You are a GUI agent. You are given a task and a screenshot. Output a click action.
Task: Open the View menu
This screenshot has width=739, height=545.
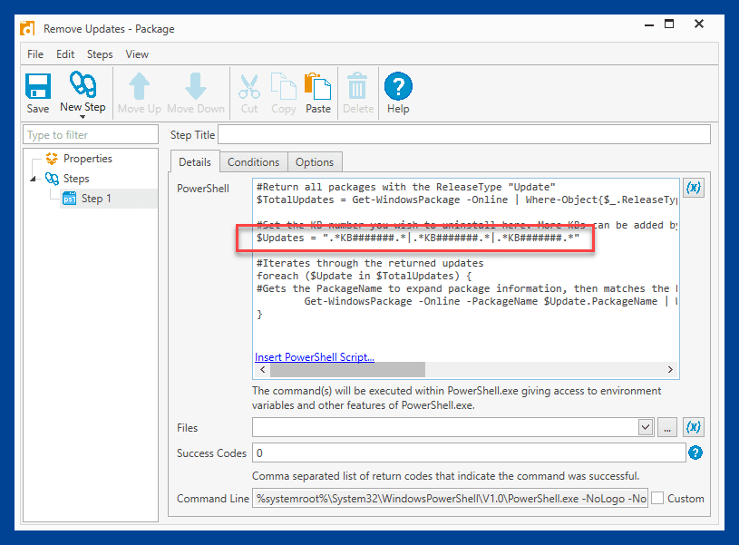click(x=137, y=54)
